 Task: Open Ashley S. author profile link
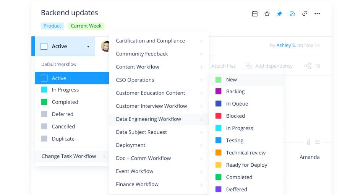[286, 45]
